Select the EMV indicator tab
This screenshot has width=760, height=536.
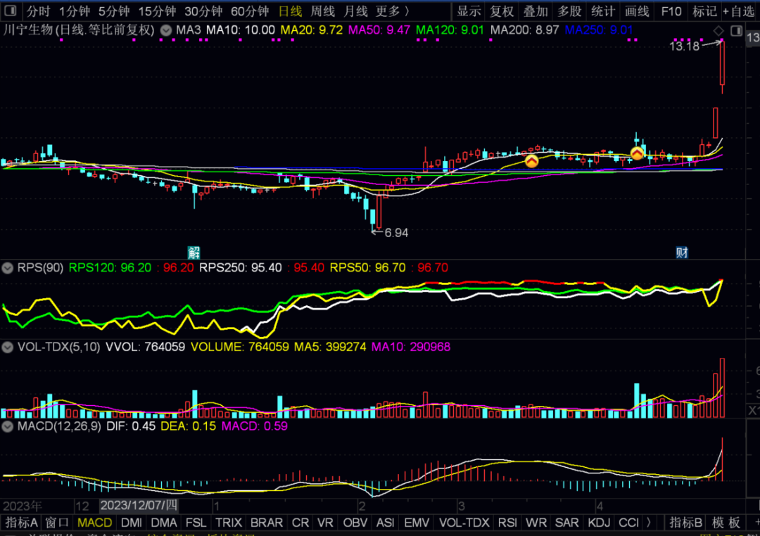pyautogui.click(x=417, y=523)
